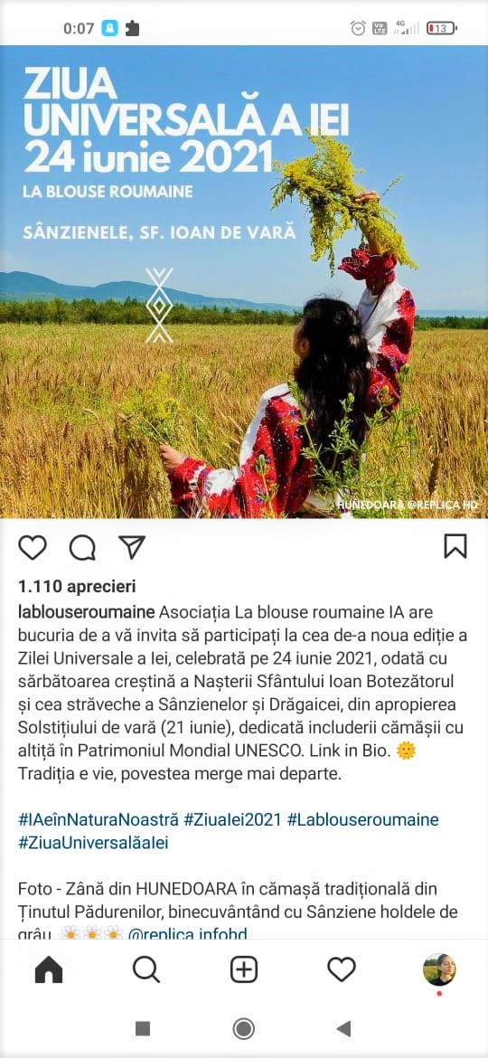Open activity notifications heart in bottom bar
Viewport: 488px width, 1058px height.
click(342, 969)
